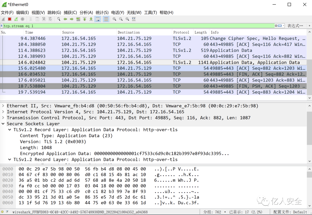Save capture file icon in toolbar
The image size is (312, 215).
[x=37, y=19]
